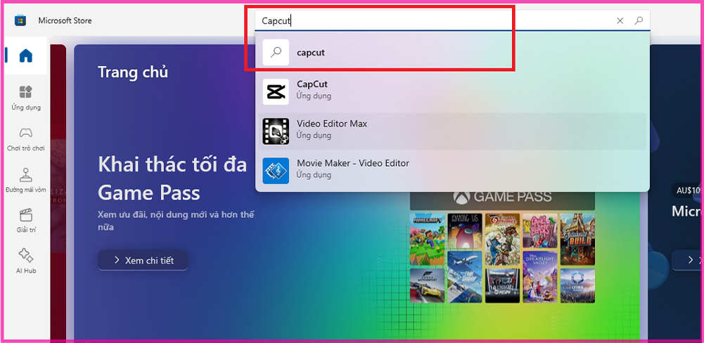Open the Chơi trò chơi gaming section

point(25,138)
